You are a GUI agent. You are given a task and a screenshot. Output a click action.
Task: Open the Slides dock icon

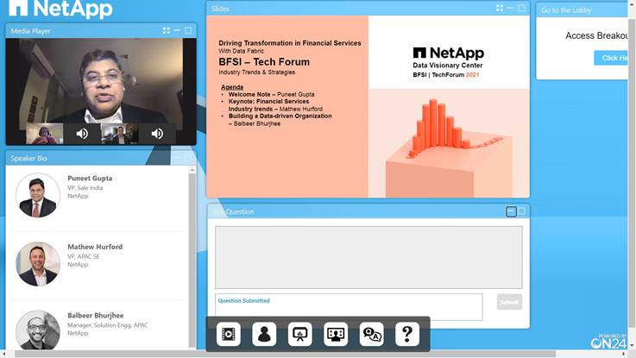click(299, 334)
